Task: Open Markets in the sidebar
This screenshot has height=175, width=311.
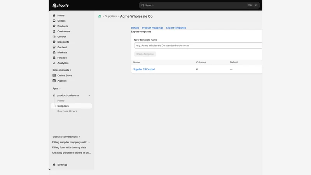Action: [62, 52]
